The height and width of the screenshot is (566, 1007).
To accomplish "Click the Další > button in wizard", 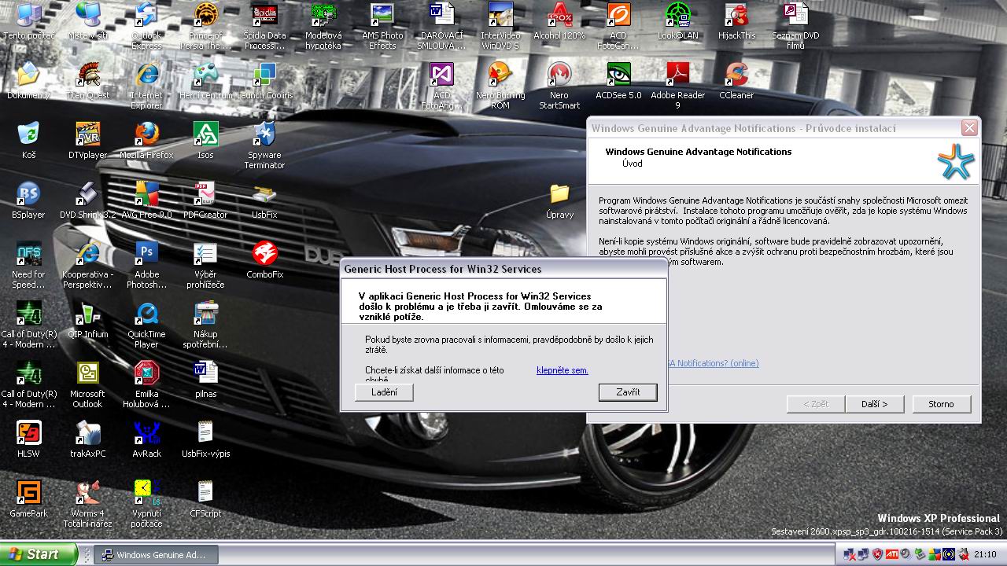I will [x=874, y=404].
